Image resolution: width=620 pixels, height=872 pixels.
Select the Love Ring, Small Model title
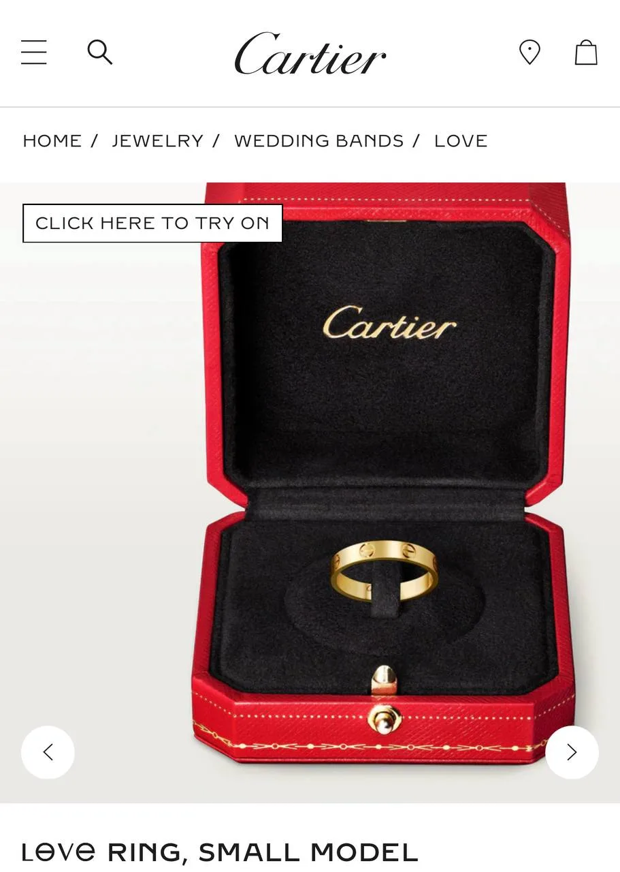click(220, 852)
